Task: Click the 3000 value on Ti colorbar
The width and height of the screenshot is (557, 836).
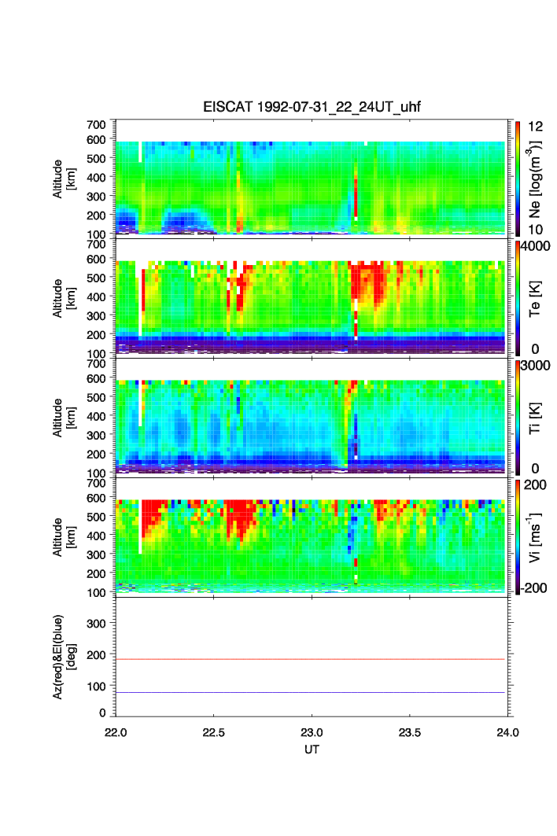Action: [536, 365]
